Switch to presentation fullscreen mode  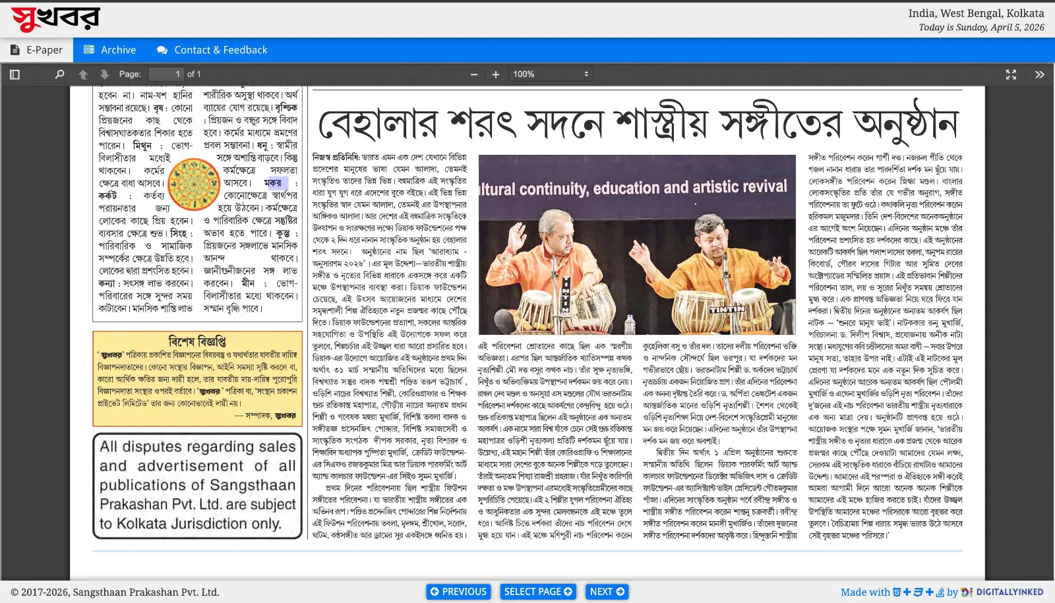1011,74
